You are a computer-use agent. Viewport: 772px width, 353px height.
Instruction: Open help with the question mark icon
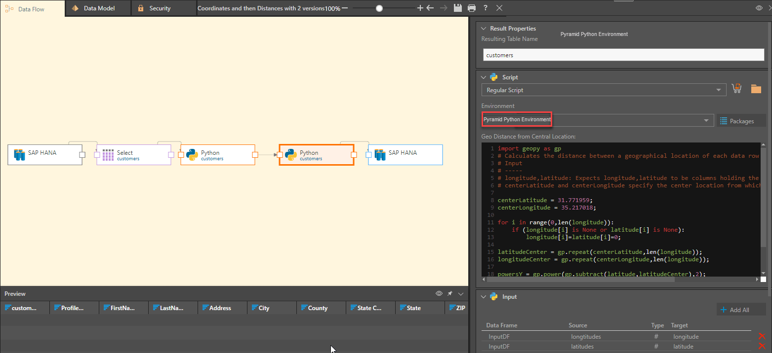click(x=486, y=8)
